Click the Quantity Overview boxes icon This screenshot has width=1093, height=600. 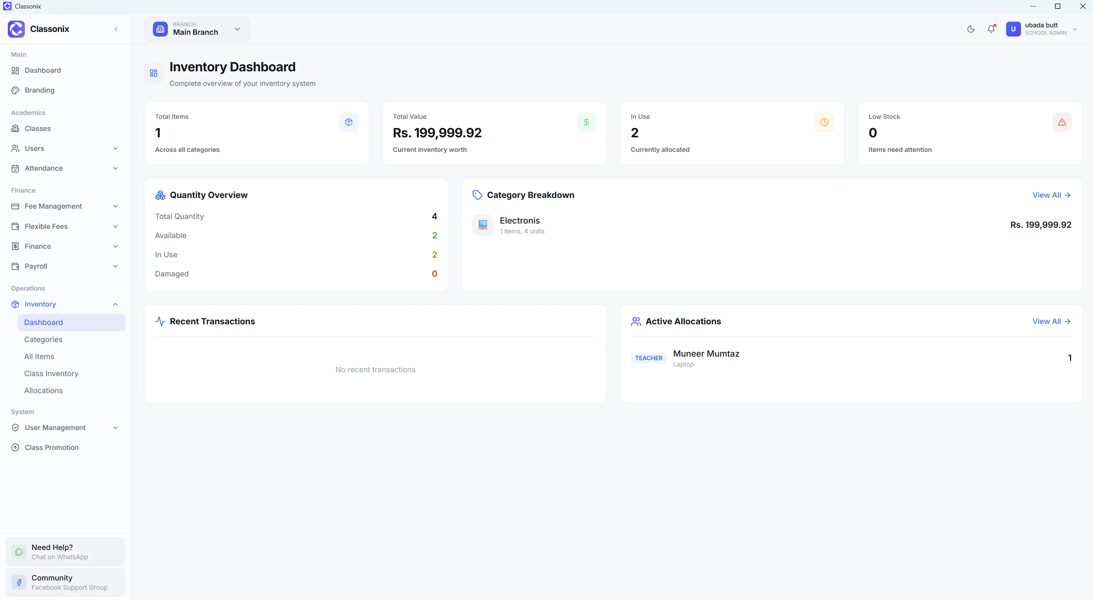click(x=160, y=195)
